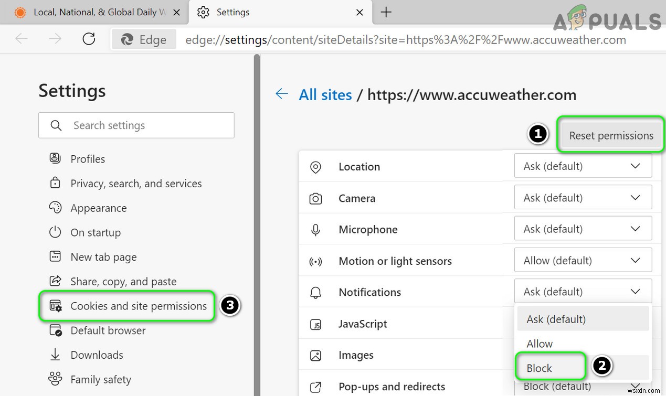Open Cookies and site permissions section
Viewport: 666px width, 396px height.
tap(139, 306)
